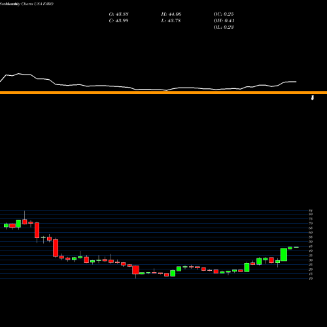Image resolution: width=327 pixels, height=327 pixels.
Task: Click the 'OC: 0.25' reading
Action: click(x=224, y=14)
